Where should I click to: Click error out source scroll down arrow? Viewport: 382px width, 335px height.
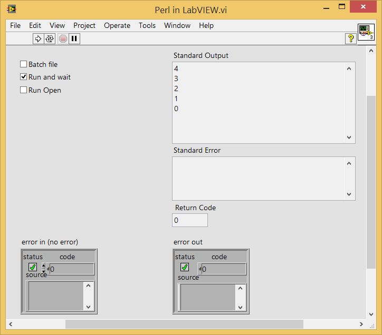(x=241, y=307)
